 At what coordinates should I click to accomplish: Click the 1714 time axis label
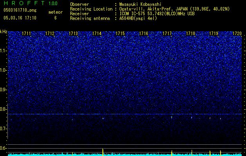point(97,33)
